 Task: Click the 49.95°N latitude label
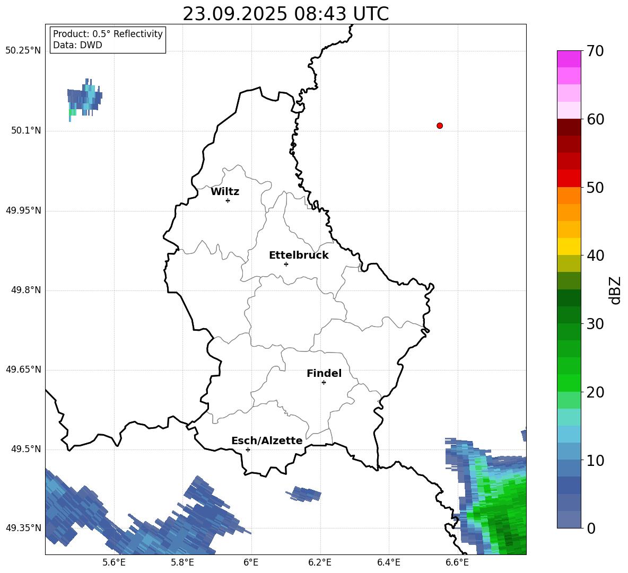(23, 210)
